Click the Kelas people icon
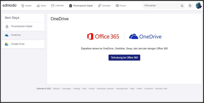The width and height of the screenshot is (204, 103). click(38, 6)
